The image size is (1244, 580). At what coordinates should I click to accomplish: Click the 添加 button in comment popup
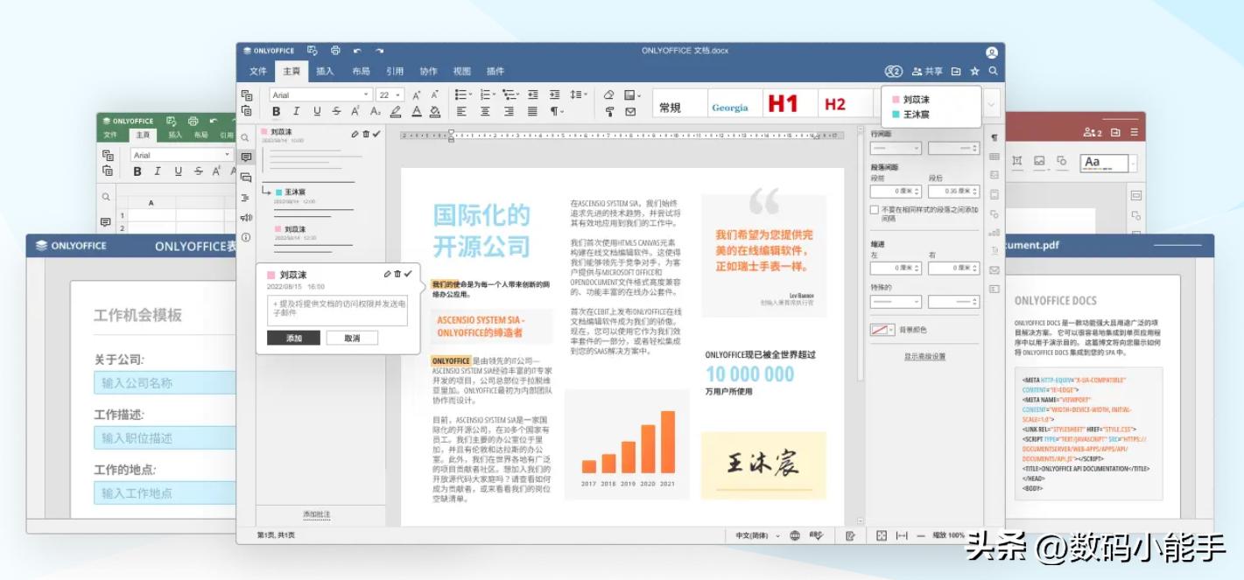tap(293, 338)
